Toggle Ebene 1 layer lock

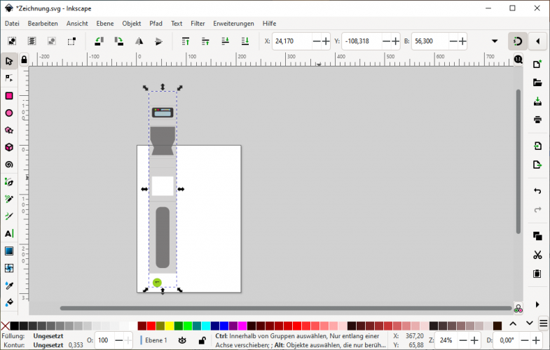(x=202, y=340)
